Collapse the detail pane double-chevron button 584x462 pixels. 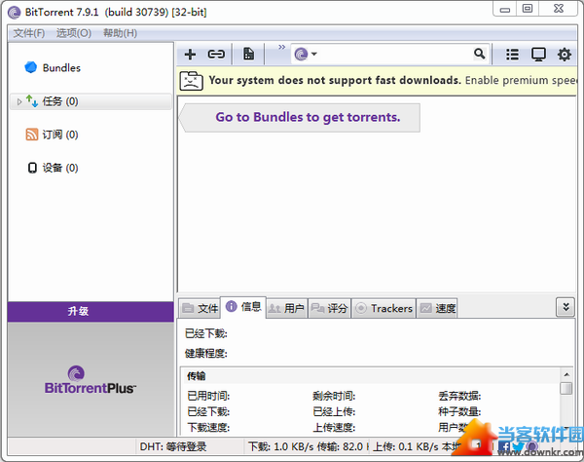tap(566, 307)
